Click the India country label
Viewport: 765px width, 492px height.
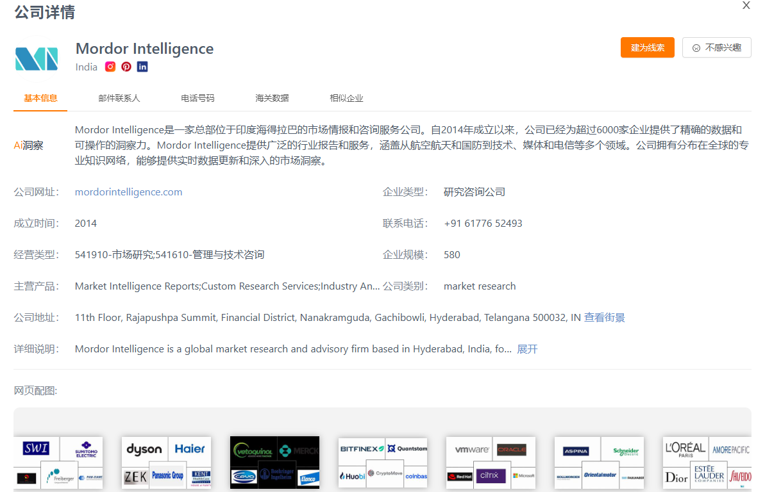(87, 67)
